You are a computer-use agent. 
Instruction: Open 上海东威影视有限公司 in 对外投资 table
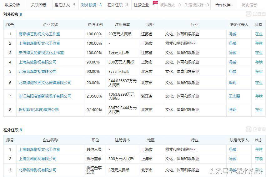[38, 62]
